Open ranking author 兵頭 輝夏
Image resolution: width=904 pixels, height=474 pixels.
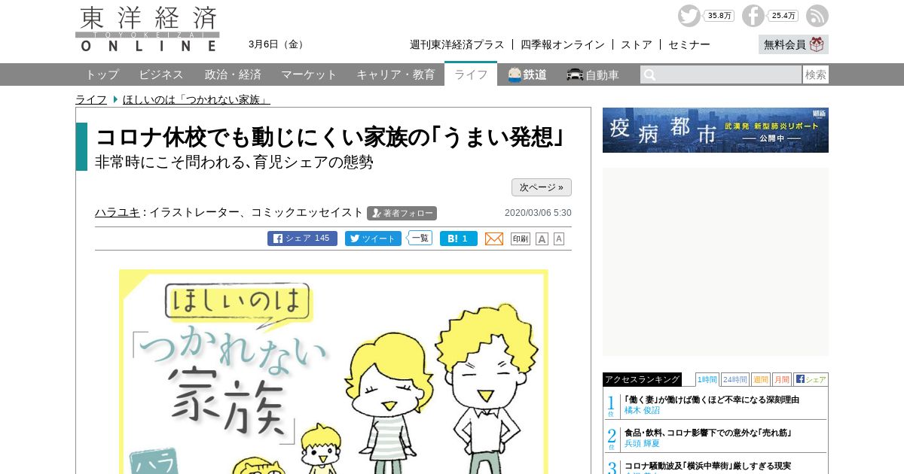642,444
